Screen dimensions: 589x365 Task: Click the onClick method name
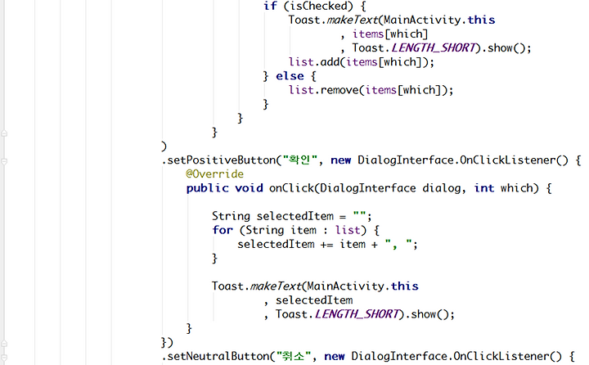(x=291, y=188)
